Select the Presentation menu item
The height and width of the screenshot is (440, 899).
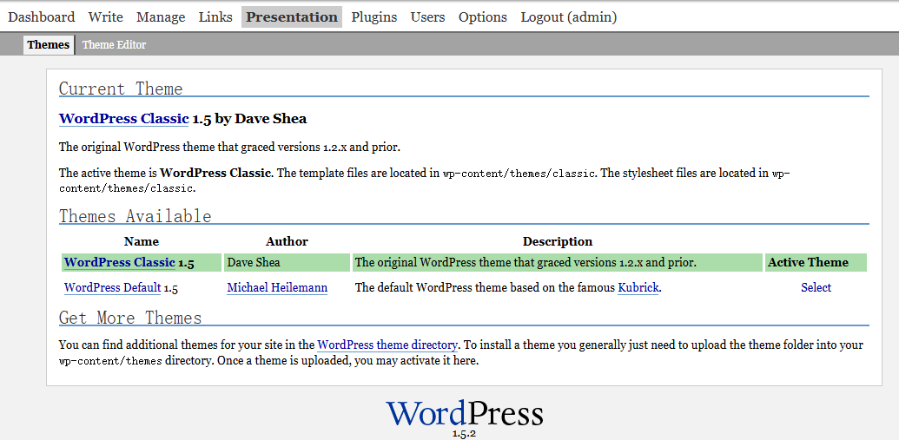(x=292, y=17)
